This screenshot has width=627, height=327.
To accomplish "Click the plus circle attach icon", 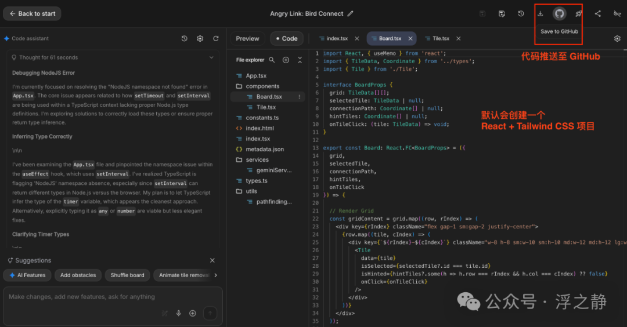I will point(193,313).
